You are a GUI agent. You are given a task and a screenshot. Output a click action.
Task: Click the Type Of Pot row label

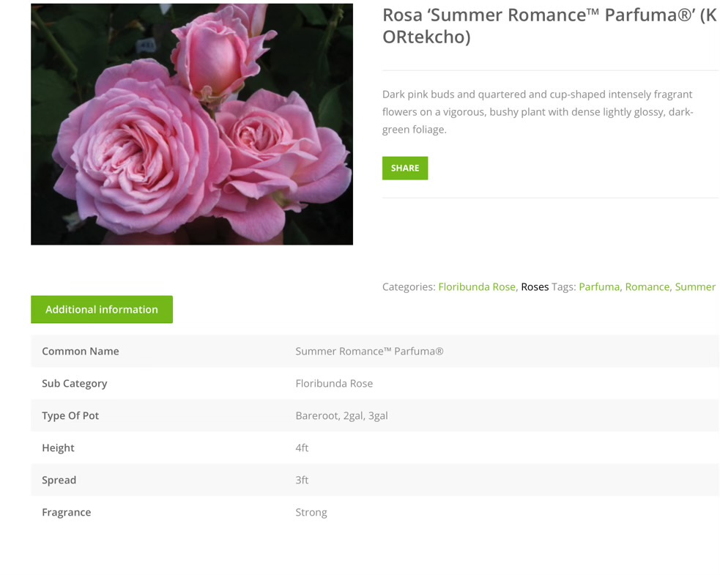click(70, 416)
